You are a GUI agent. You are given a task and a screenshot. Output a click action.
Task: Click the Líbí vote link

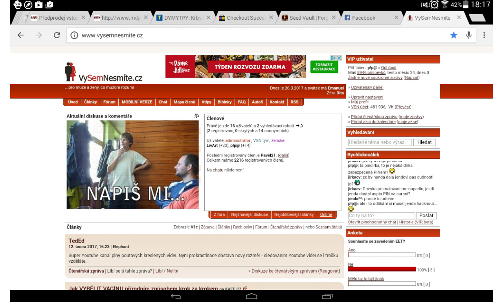pyautogui.click(x=159, y=271)
